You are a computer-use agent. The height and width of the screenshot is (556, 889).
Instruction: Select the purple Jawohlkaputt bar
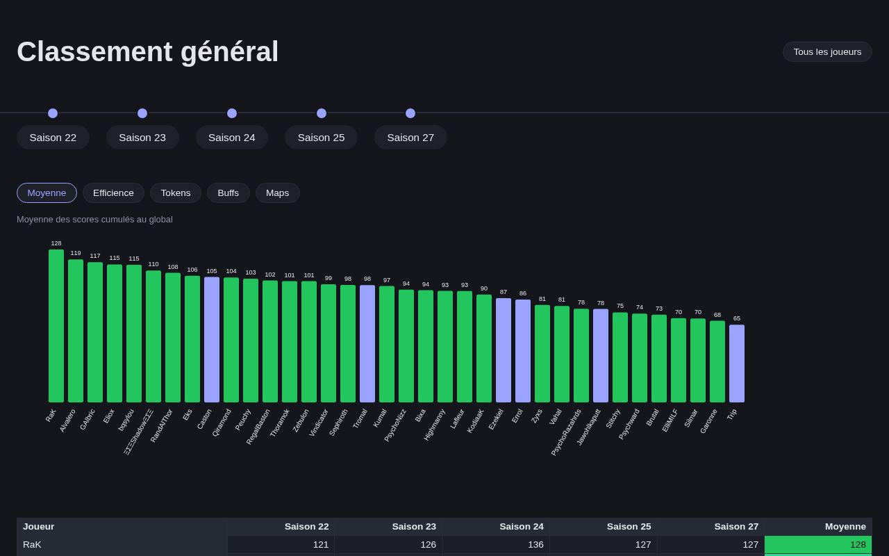click(x=601, y=356)
